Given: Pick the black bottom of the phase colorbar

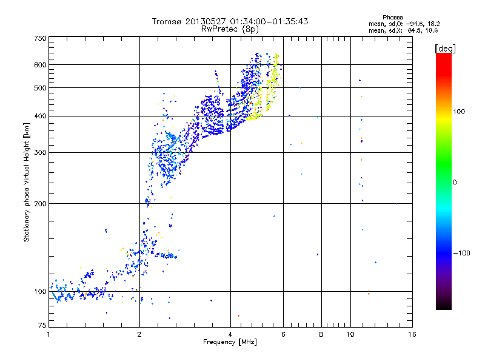Looking at the screenshot, I should click(444, 305).
